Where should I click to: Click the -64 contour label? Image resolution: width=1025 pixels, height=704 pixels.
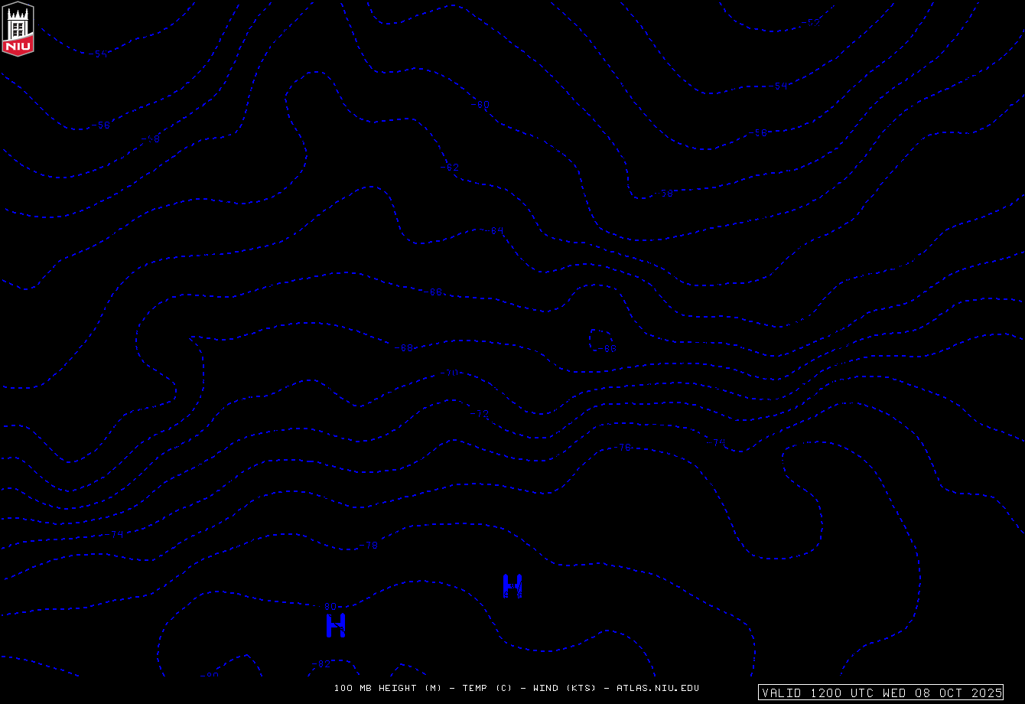pos(494,230)
